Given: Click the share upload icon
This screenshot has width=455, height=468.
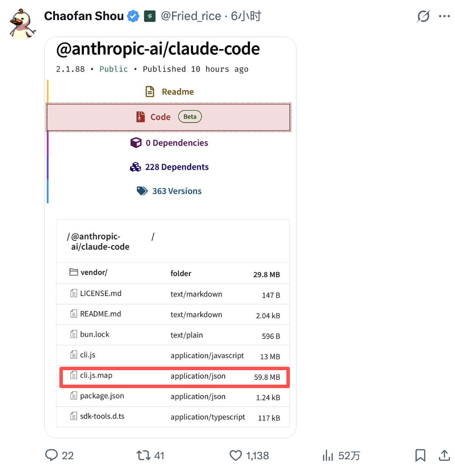Looking at the screenshot, I should click(x=444, y=456).
